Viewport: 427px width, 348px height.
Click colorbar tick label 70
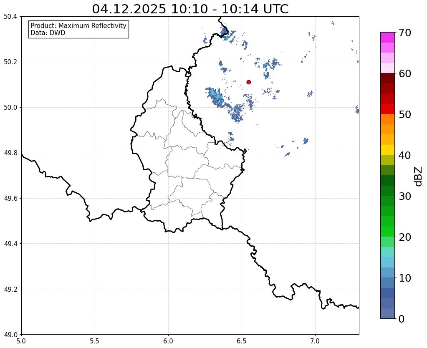[405, 33]
